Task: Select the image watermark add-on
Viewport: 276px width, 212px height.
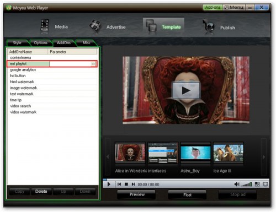Action: point(52,88)
